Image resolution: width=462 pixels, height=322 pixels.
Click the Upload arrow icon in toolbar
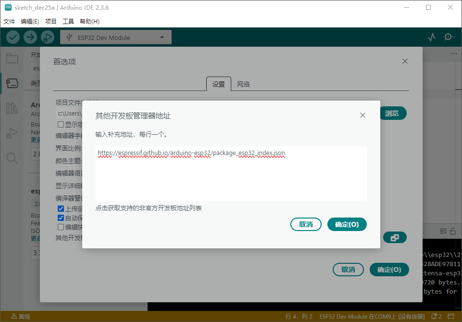[30, 37]
